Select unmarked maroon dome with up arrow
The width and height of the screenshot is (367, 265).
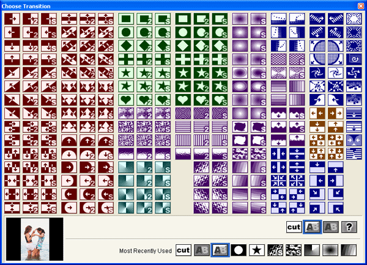click(69, 140)
